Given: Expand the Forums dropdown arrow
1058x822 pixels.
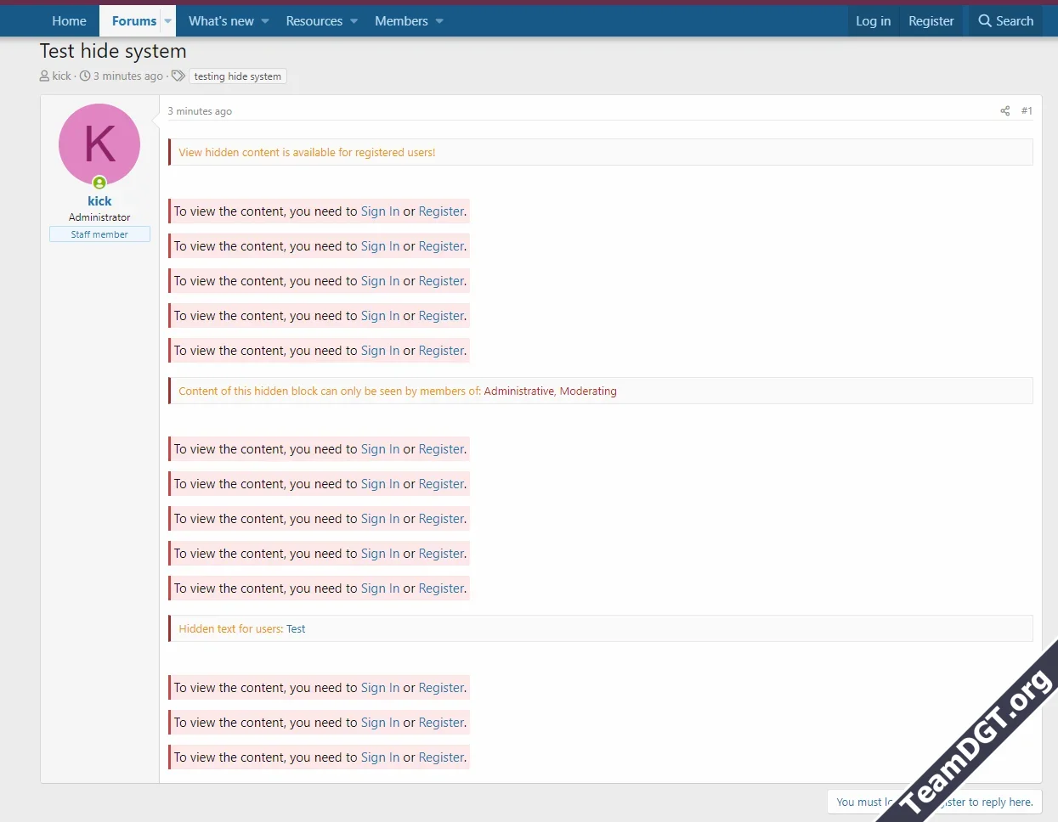Looking at the screenshot, I should (167, 20).
